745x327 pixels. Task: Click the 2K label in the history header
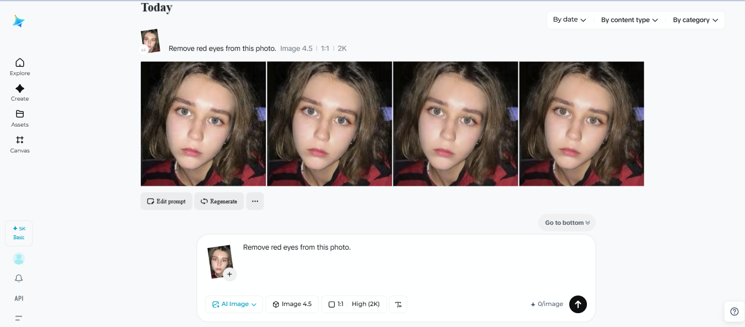coord(342,49)
